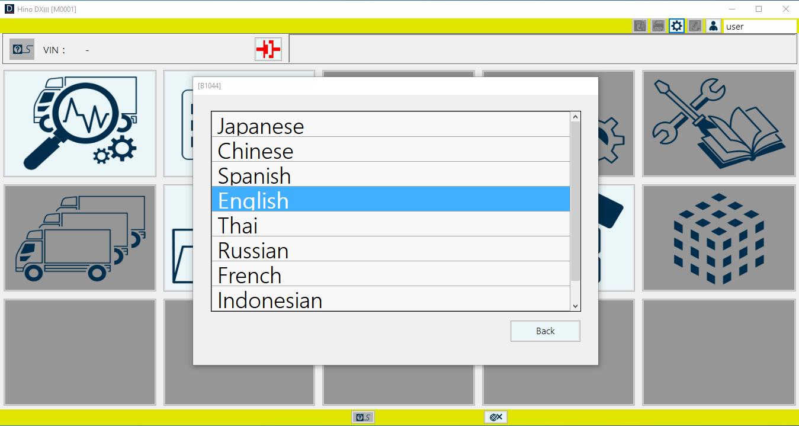Screen dimensions: 799x426
Task: Click the language list scroll down arrow
Action: 575,306
